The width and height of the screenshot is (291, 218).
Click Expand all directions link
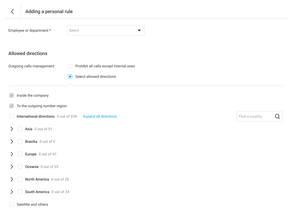(100, 116)
